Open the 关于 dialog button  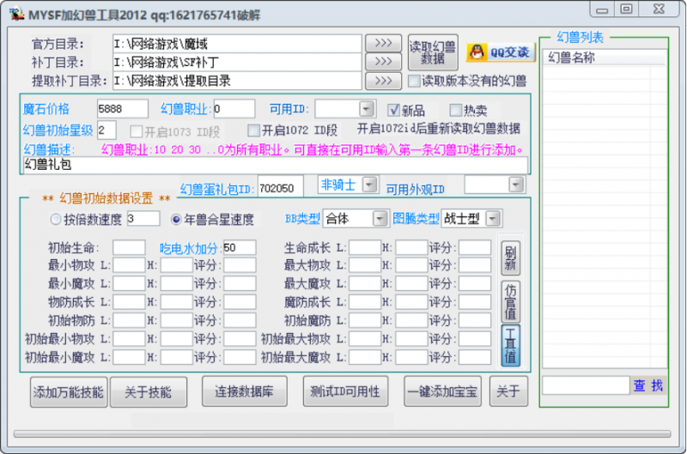[508, 391]
